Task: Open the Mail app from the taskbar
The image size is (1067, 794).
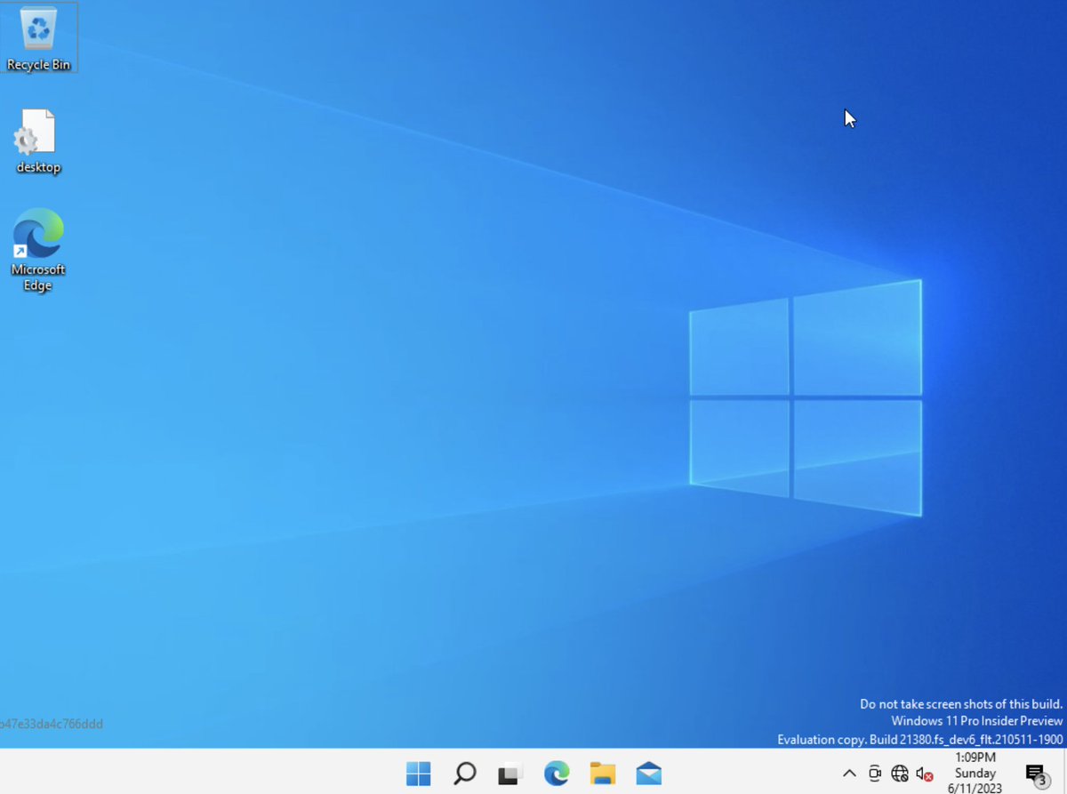Action: (648, 774)
